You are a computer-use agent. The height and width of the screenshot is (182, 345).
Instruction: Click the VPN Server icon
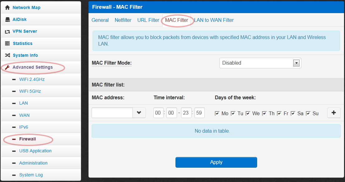coord(7,32)
